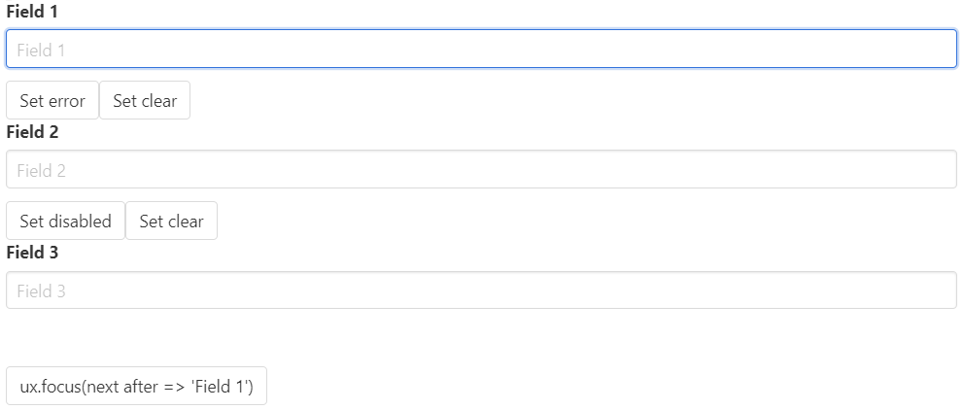The height and width of the screenshot is (410, 964).
Task: Click Set clear below Field 1
Action: click(145, 101)
